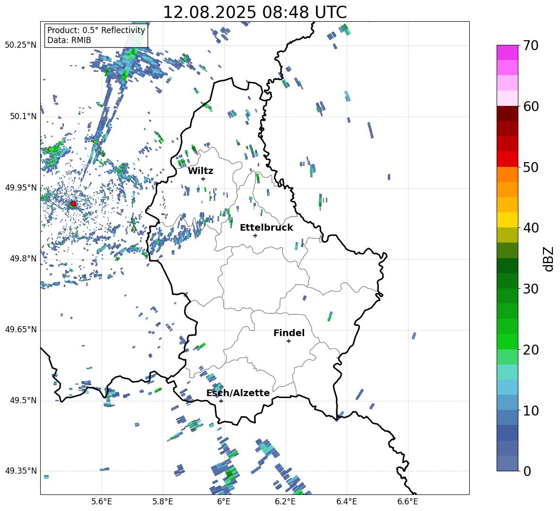Click the Esch/Alzette city label
This screenshot has width=560, height=511.
238,393
